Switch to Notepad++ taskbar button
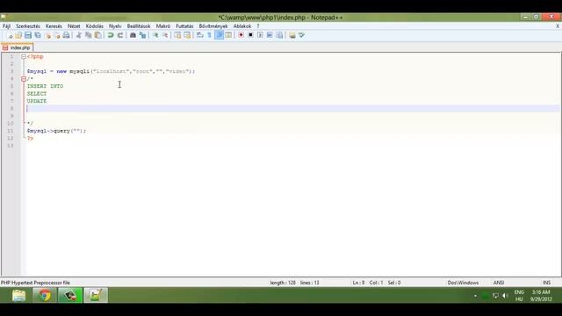 (96, 296)
